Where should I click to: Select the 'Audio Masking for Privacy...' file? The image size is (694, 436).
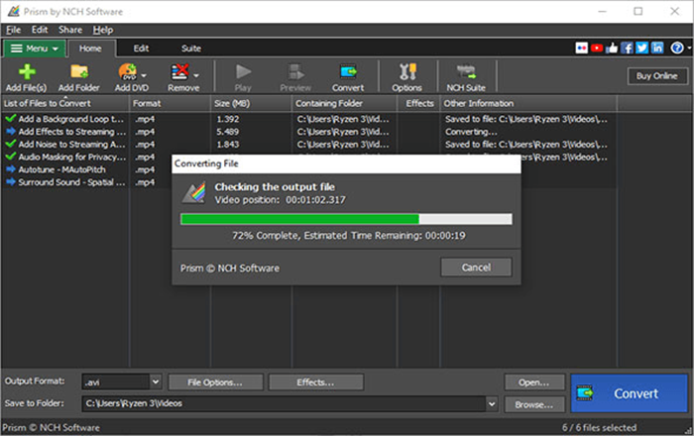tap(72, 157)
